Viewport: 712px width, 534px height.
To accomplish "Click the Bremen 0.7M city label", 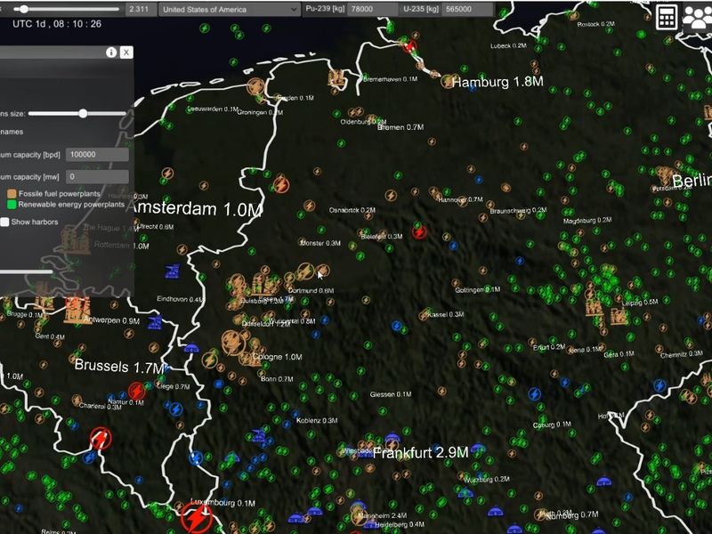I will [x=400, y=127].
